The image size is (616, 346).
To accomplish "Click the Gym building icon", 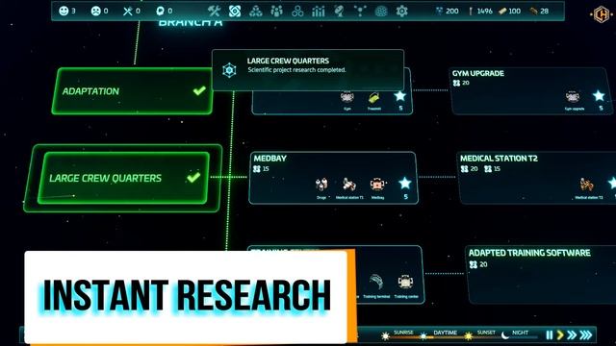I will point(347,96).
